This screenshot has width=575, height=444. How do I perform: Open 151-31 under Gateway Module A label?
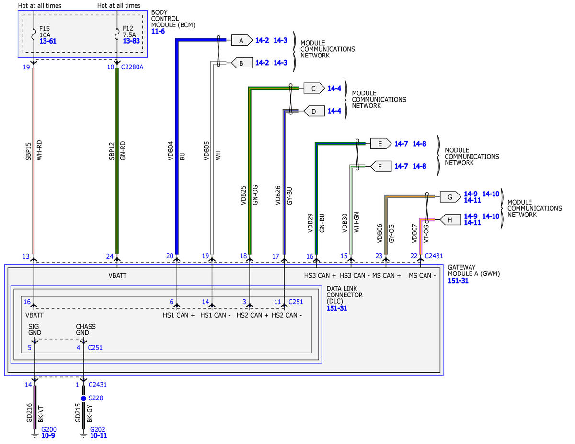(x=458, y=280)
